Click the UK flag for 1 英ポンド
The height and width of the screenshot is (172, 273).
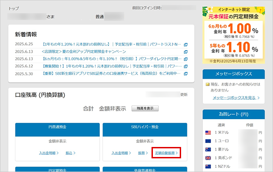(208, 158)
